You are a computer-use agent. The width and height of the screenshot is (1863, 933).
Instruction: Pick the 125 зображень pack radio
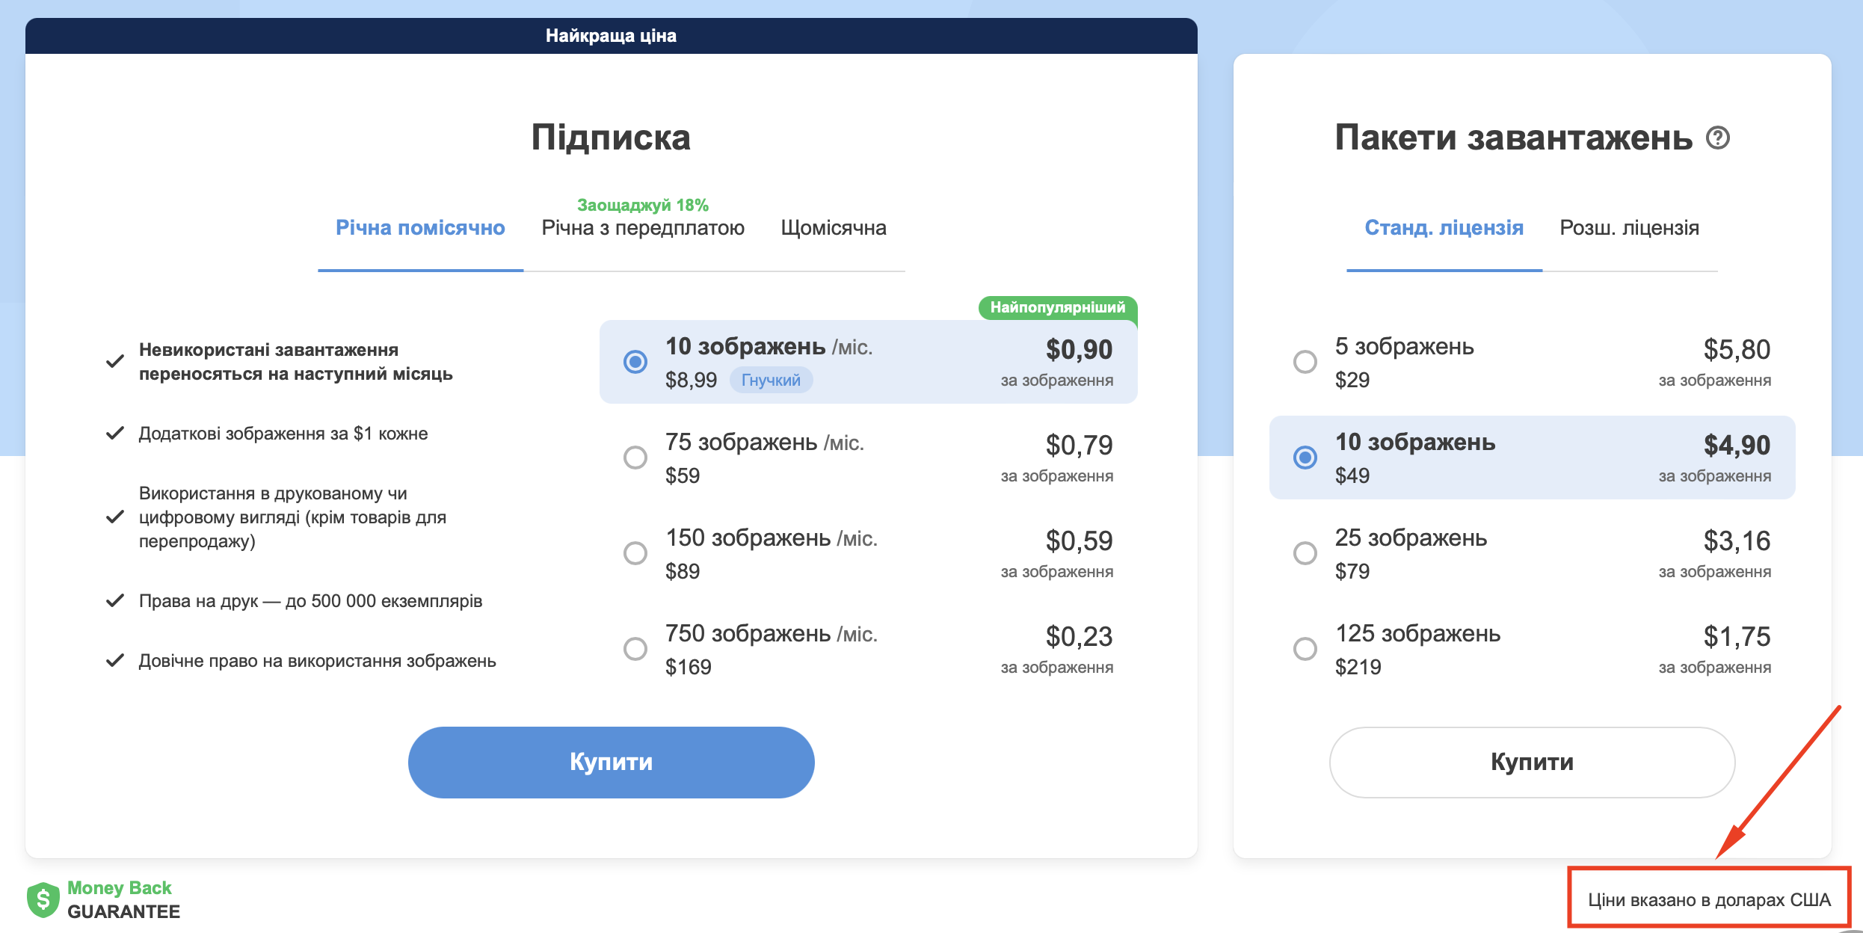coord(1305,649)
